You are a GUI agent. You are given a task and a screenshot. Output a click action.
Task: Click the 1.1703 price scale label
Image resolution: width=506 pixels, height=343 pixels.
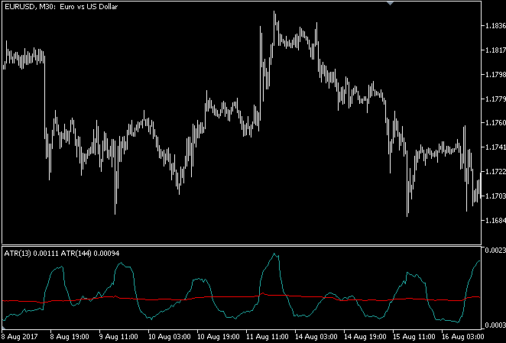495,196
